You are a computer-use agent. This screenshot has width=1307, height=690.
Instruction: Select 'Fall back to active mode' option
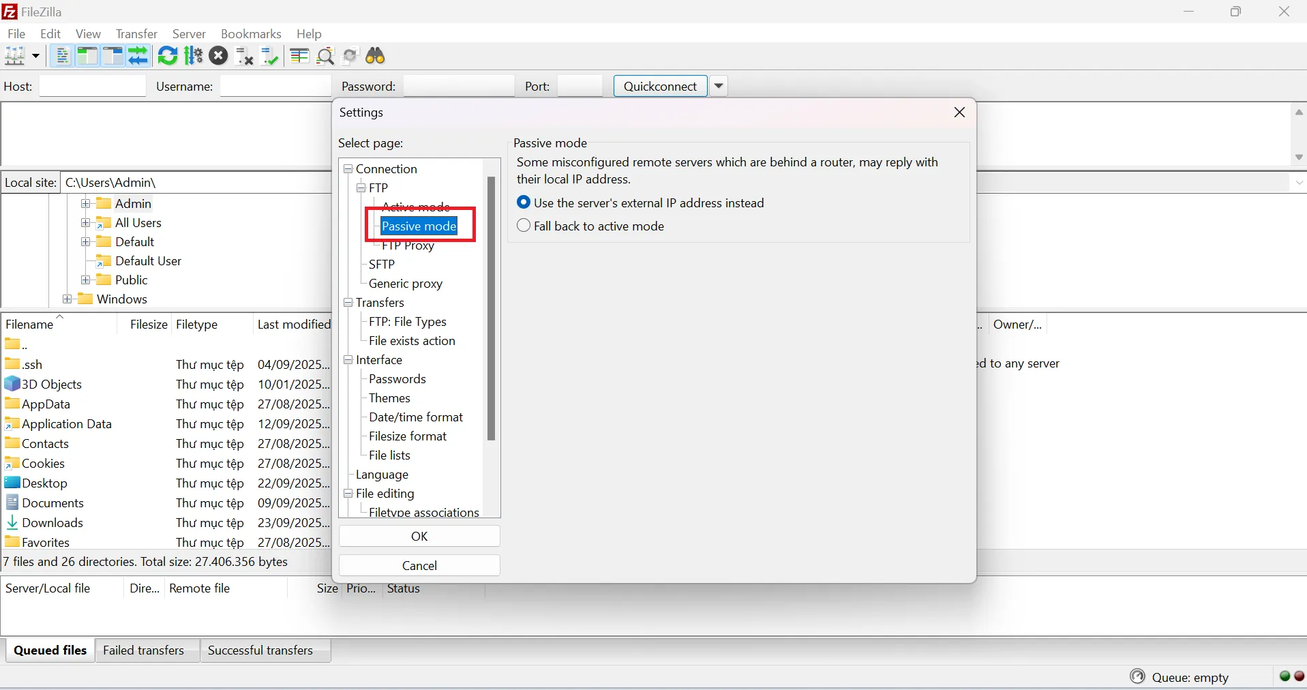(524, 226)
